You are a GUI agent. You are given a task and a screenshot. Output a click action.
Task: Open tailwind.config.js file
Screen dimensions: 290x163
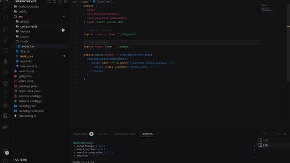point(40,101)
